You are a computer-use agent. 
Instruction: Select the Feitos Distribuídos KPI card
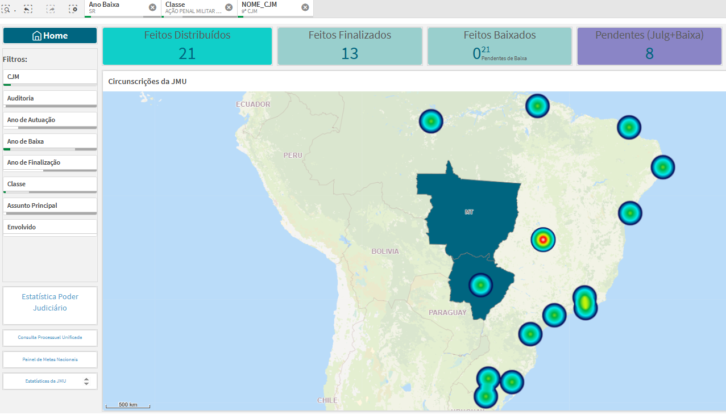tap(187, 46)
